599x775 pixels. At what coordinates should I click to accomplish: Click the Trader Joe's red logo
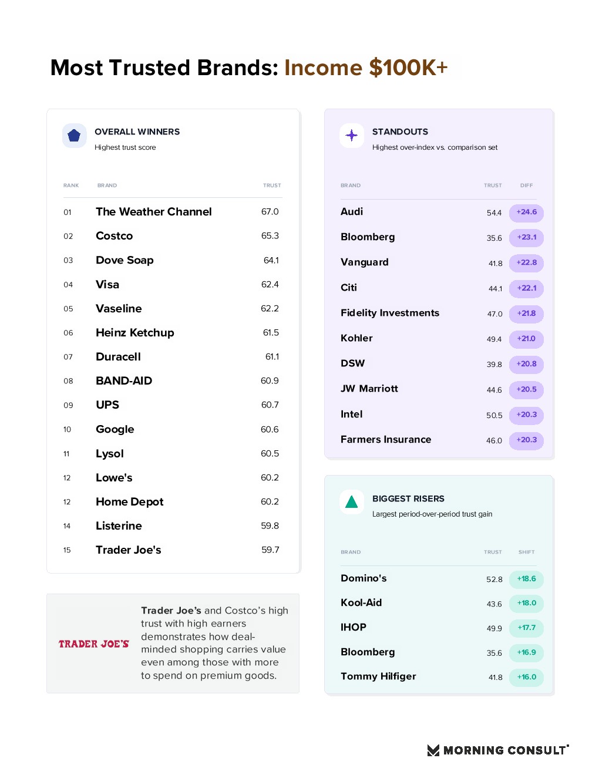click(x=94, y=644)
